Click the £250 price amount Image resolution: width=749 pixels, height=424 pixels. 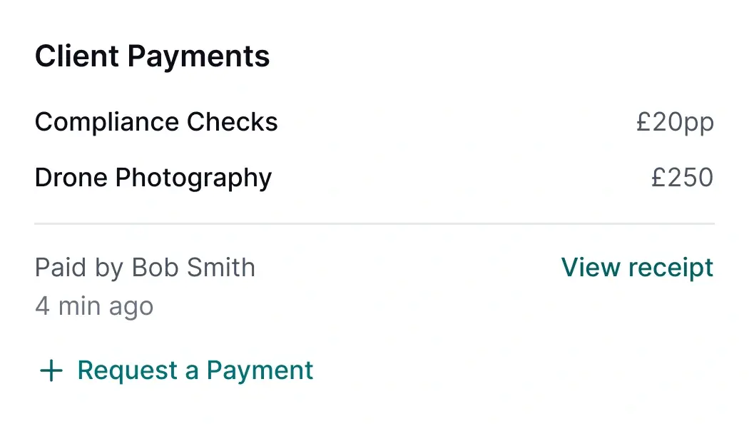coord(682,178)
